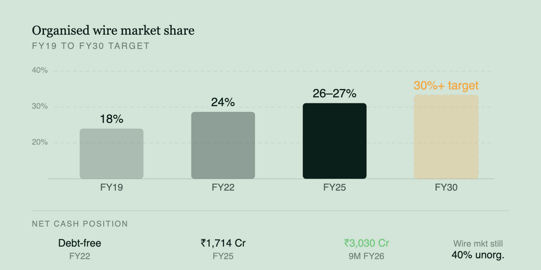
Task: Click the FY30 x-axis label
Action: pyautogui.click(x=446, y=187)
